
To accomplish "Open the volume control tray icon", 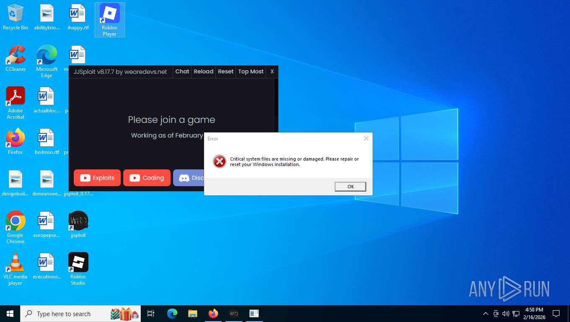I will click(x=506, y=314).
